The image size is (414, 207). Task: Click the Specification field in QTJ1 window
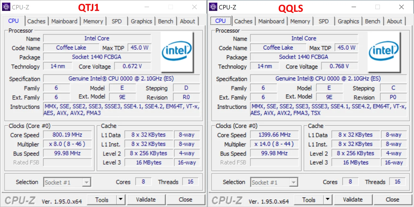[122, 79]
